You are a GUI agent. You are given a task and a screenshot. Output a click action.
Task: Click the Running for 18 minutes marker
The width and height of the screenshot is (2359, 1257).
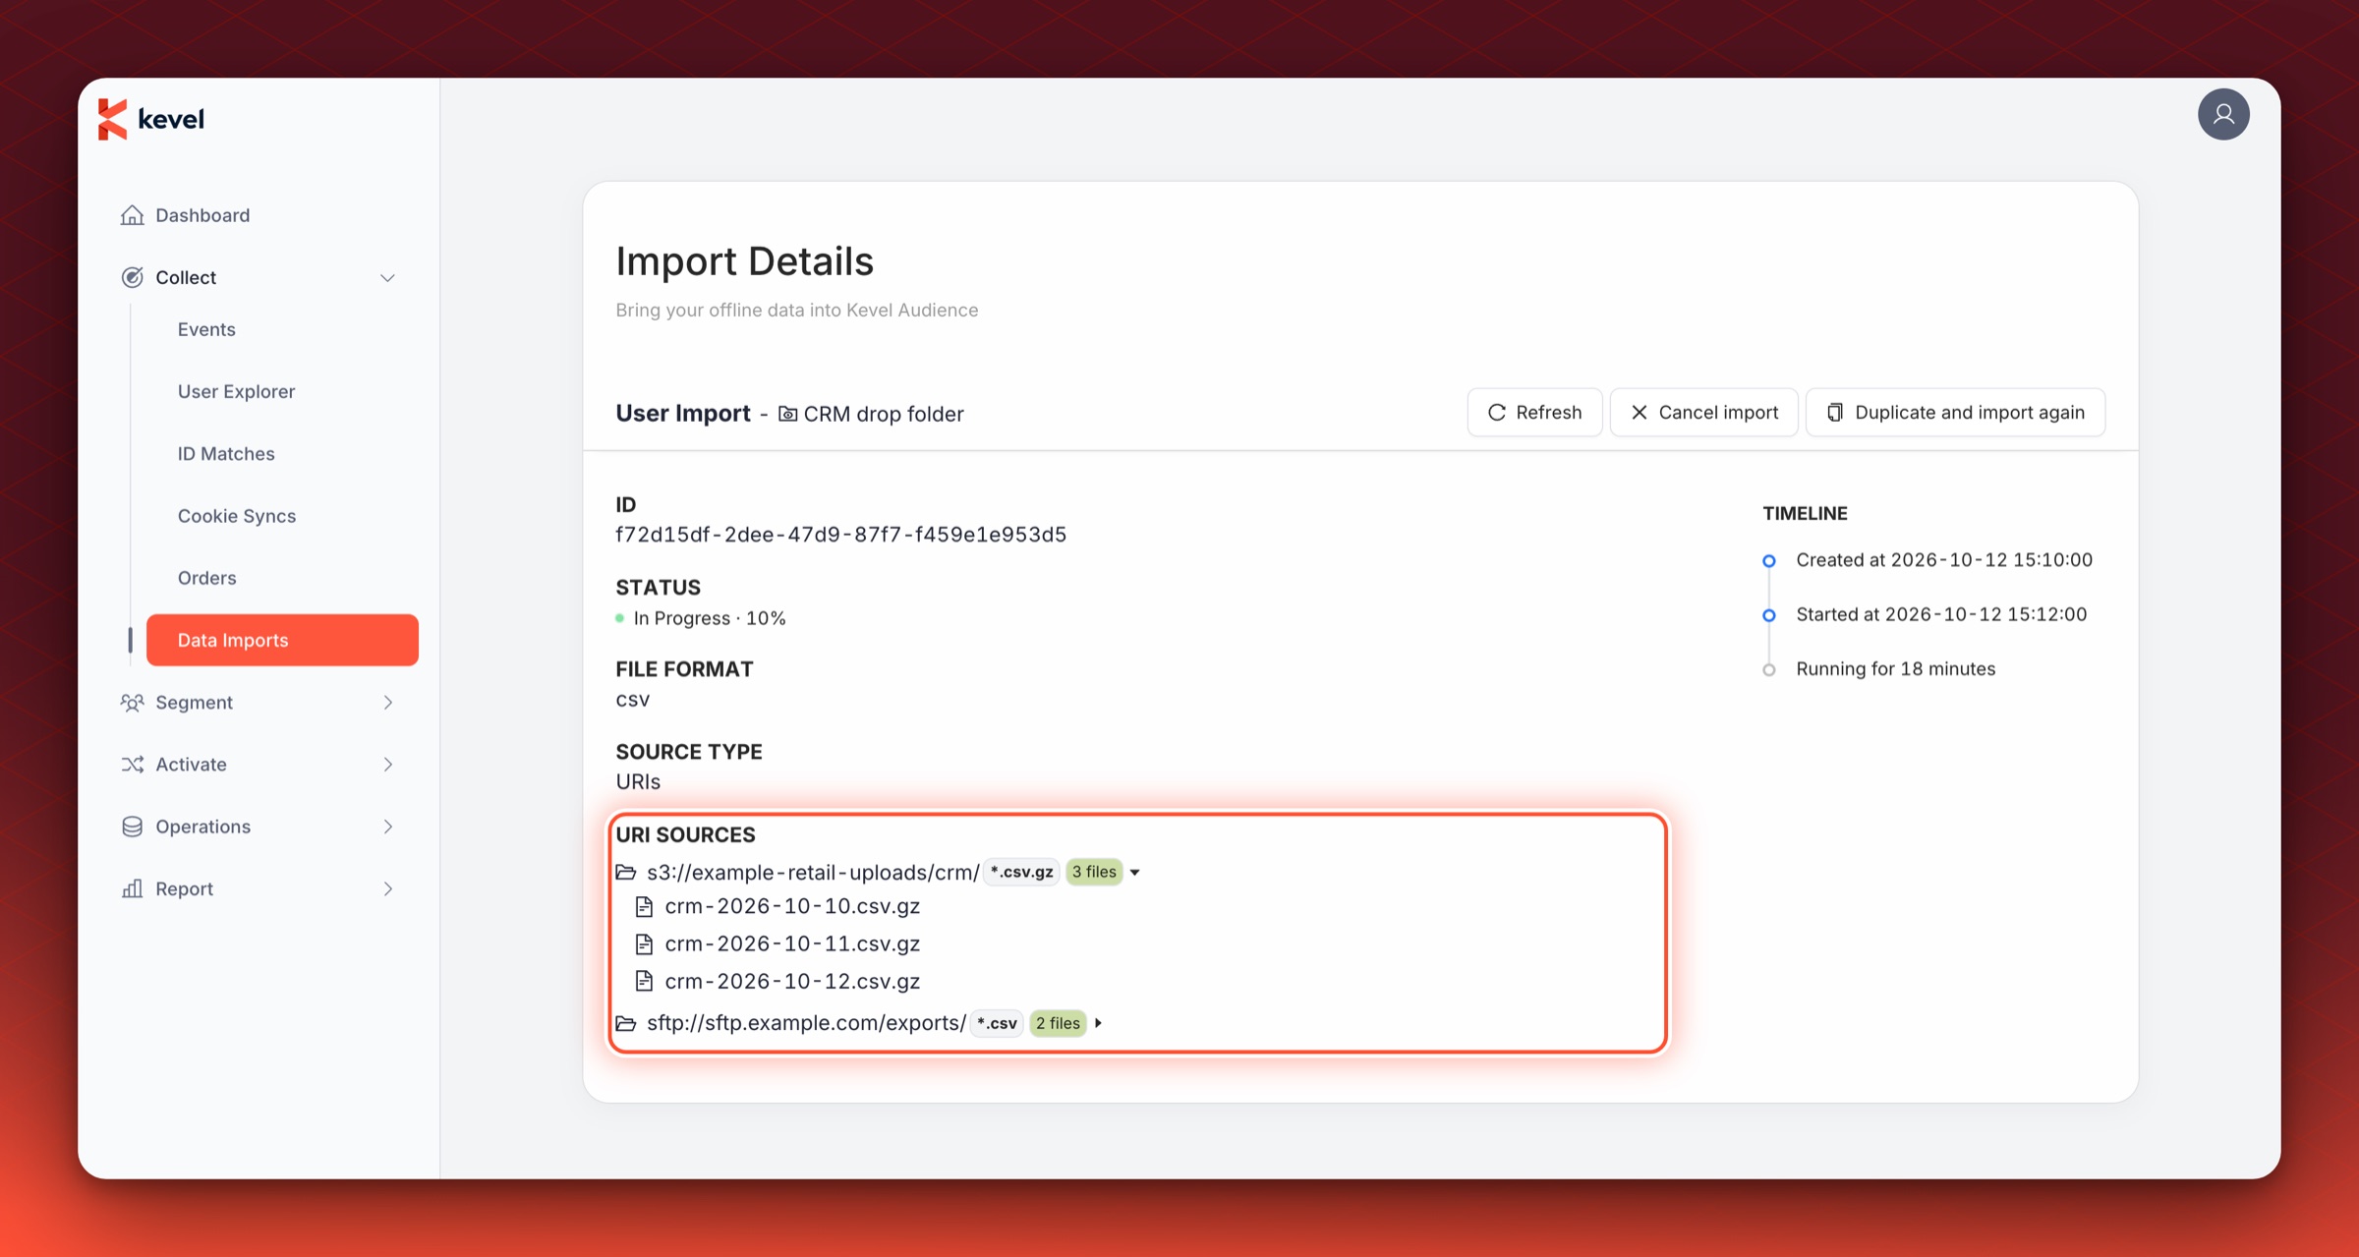1768,670
